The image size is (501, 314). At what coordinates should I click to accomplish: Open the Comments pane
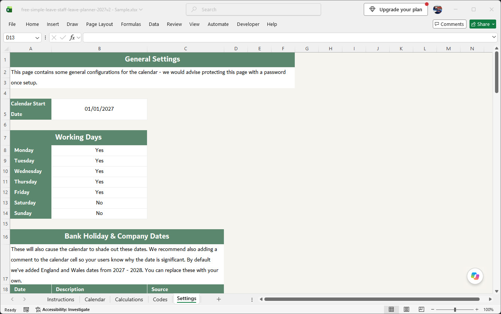(x=449, y=24)
